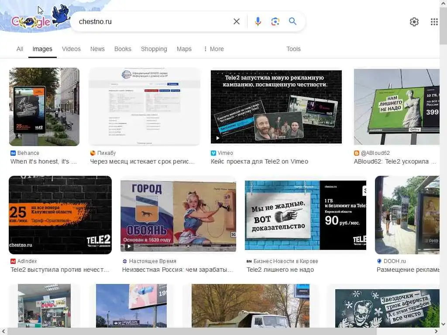Click the Behance favicon icon
This screenshot has height=335, width=447.
pyautogui.click(x=13, y=153)
